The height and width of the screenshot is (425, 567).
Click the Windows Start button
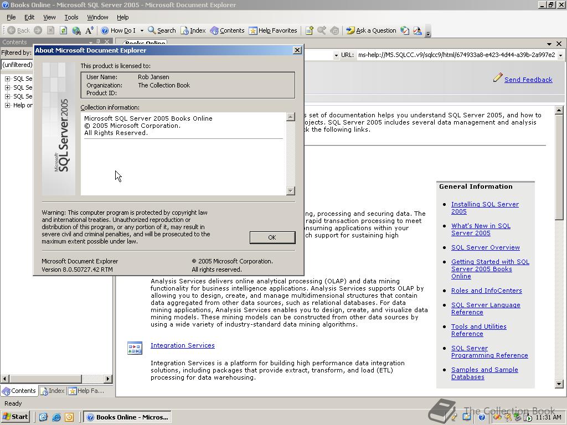click(15, 417)
